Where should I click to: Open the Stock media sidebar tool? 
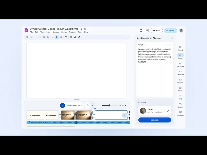coord(180,89)
